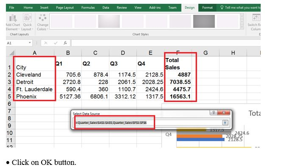284x167 pixels.
Task: Click the Total Sales header cell
Action: (x=178, y=63)
